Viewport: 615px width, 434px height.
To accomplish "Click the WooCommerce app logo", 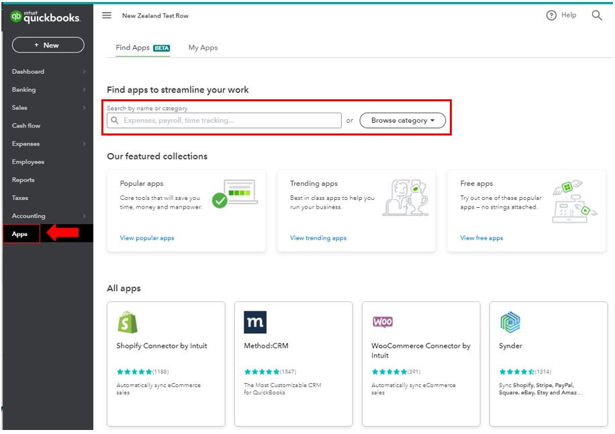I will (x=383, y=322).
